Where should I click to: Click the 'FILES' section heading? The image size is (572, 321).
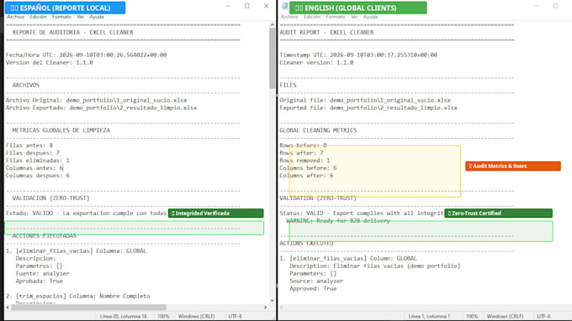click(x=288, y=85)
